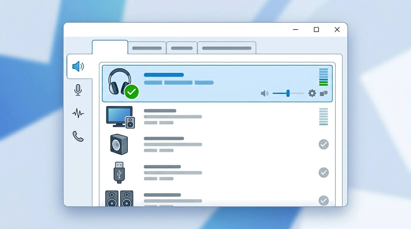
Task: Click the green checkmark badge on headphones
Action: [132, 92]
